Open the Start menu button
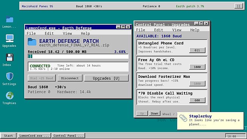This screenshot has width=247, height=139. [8, 136]
